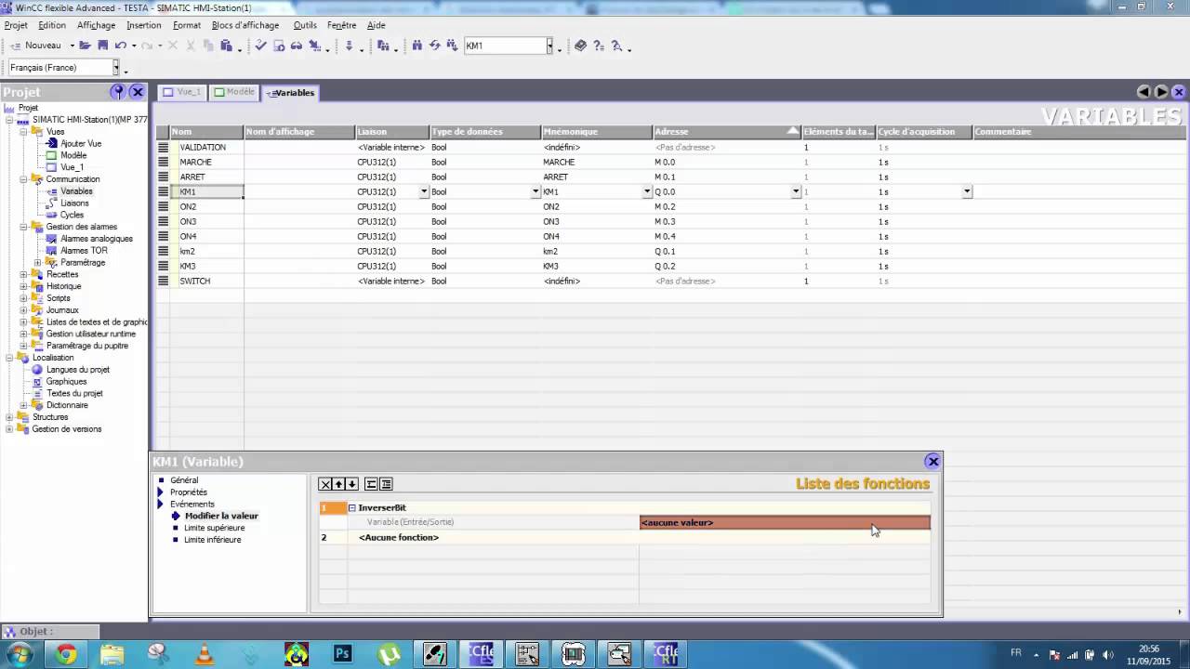Save the project with the floppy icon
Image resolution: width=1190 pixels, height=669 pixels.
click(x=103, y=46)
